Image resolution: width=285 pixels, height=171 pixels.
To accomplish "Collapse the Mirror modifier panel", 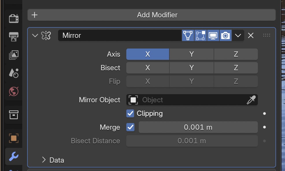I will point(35,35).
